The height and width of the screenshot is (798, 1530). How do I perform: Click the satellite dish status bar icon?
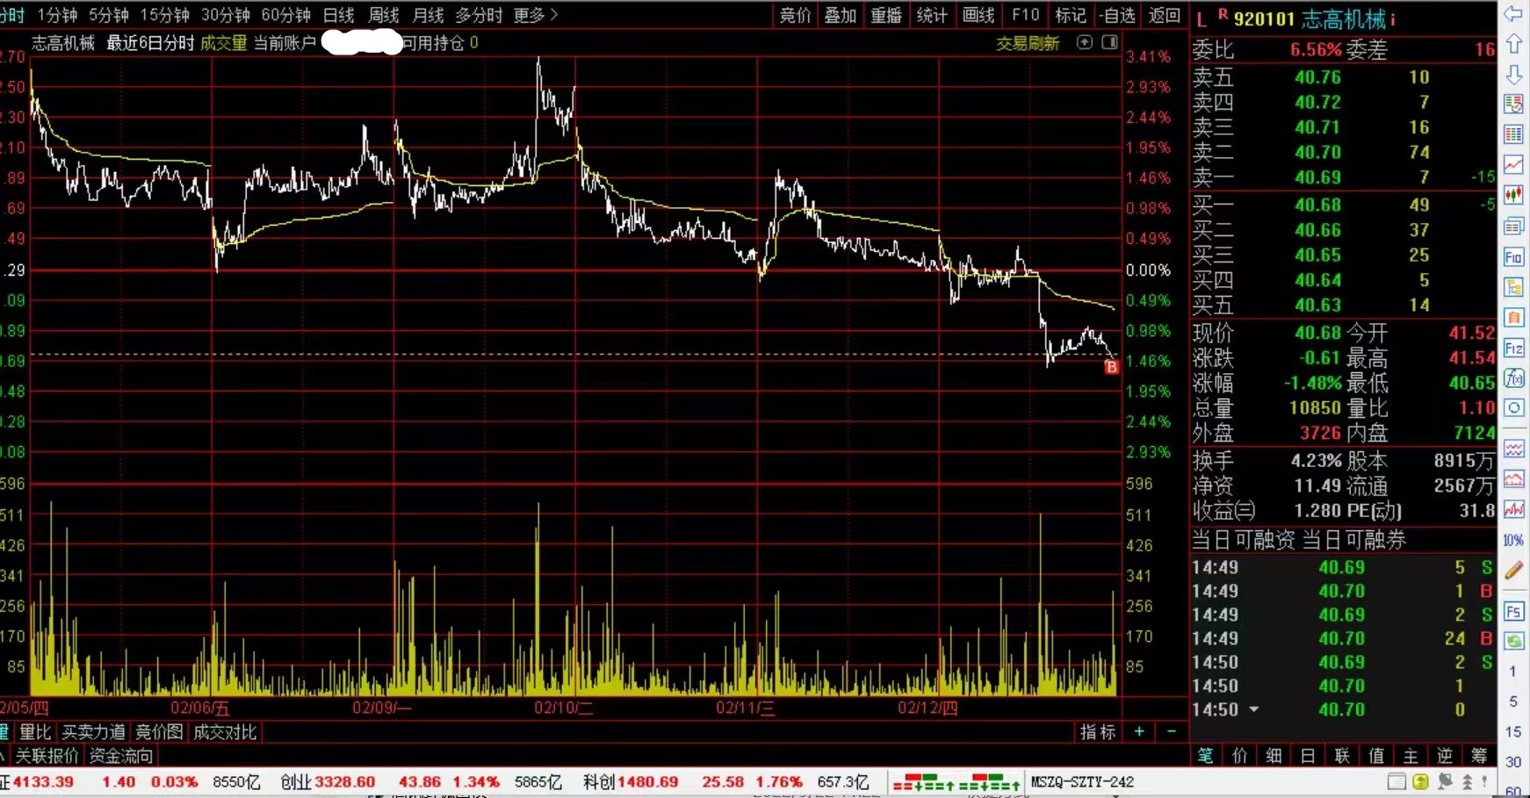pyautogui.click(x=1445, y=781)
